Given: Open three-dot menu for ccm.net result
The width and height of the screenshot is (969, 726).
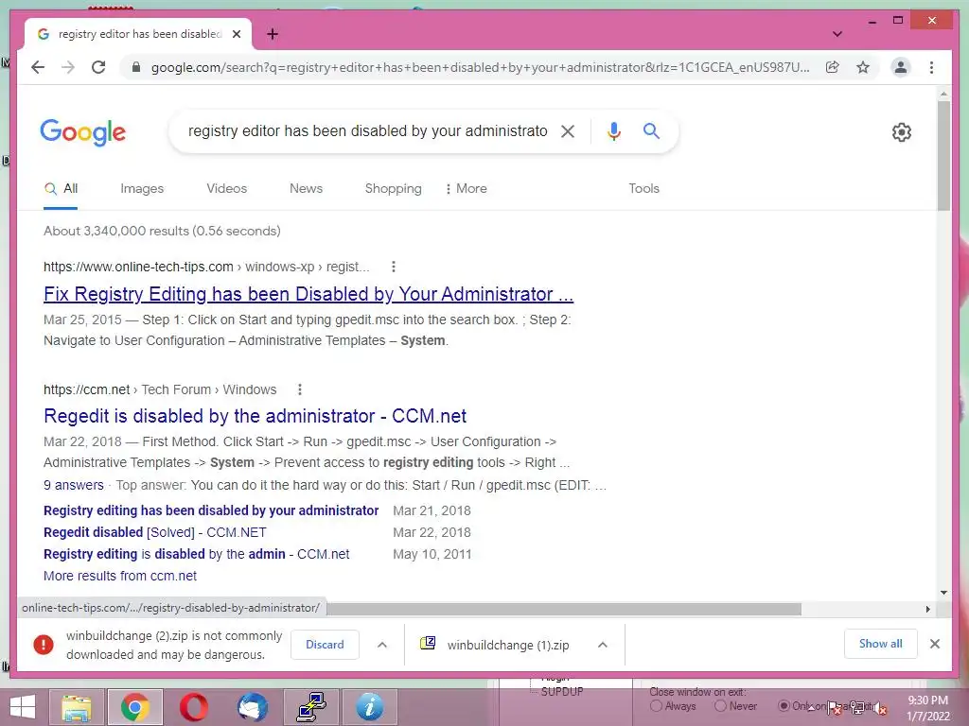Looking at the screenshot, I should [300, 389].
